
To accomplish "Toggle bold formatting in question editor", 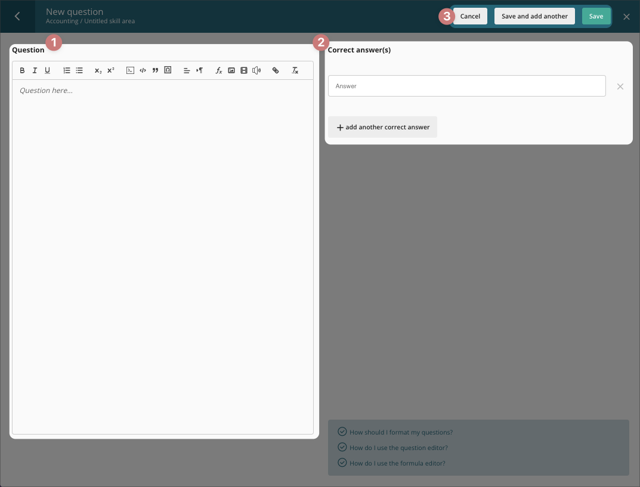I will pos(22,70).
